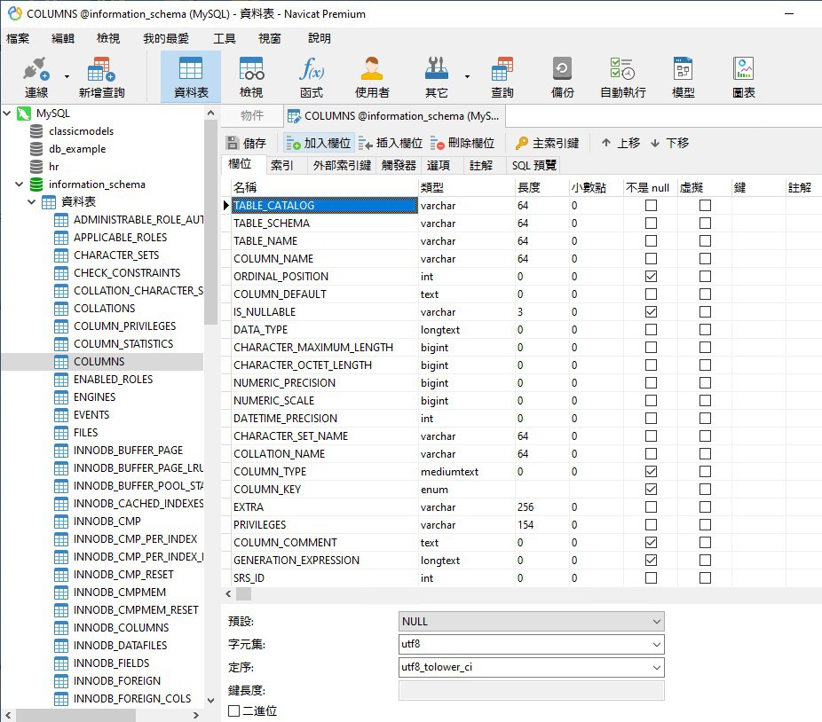Switch to the SQL 預覽 tab
This screenshot has width=822, height=722.
tap(533, 164)
